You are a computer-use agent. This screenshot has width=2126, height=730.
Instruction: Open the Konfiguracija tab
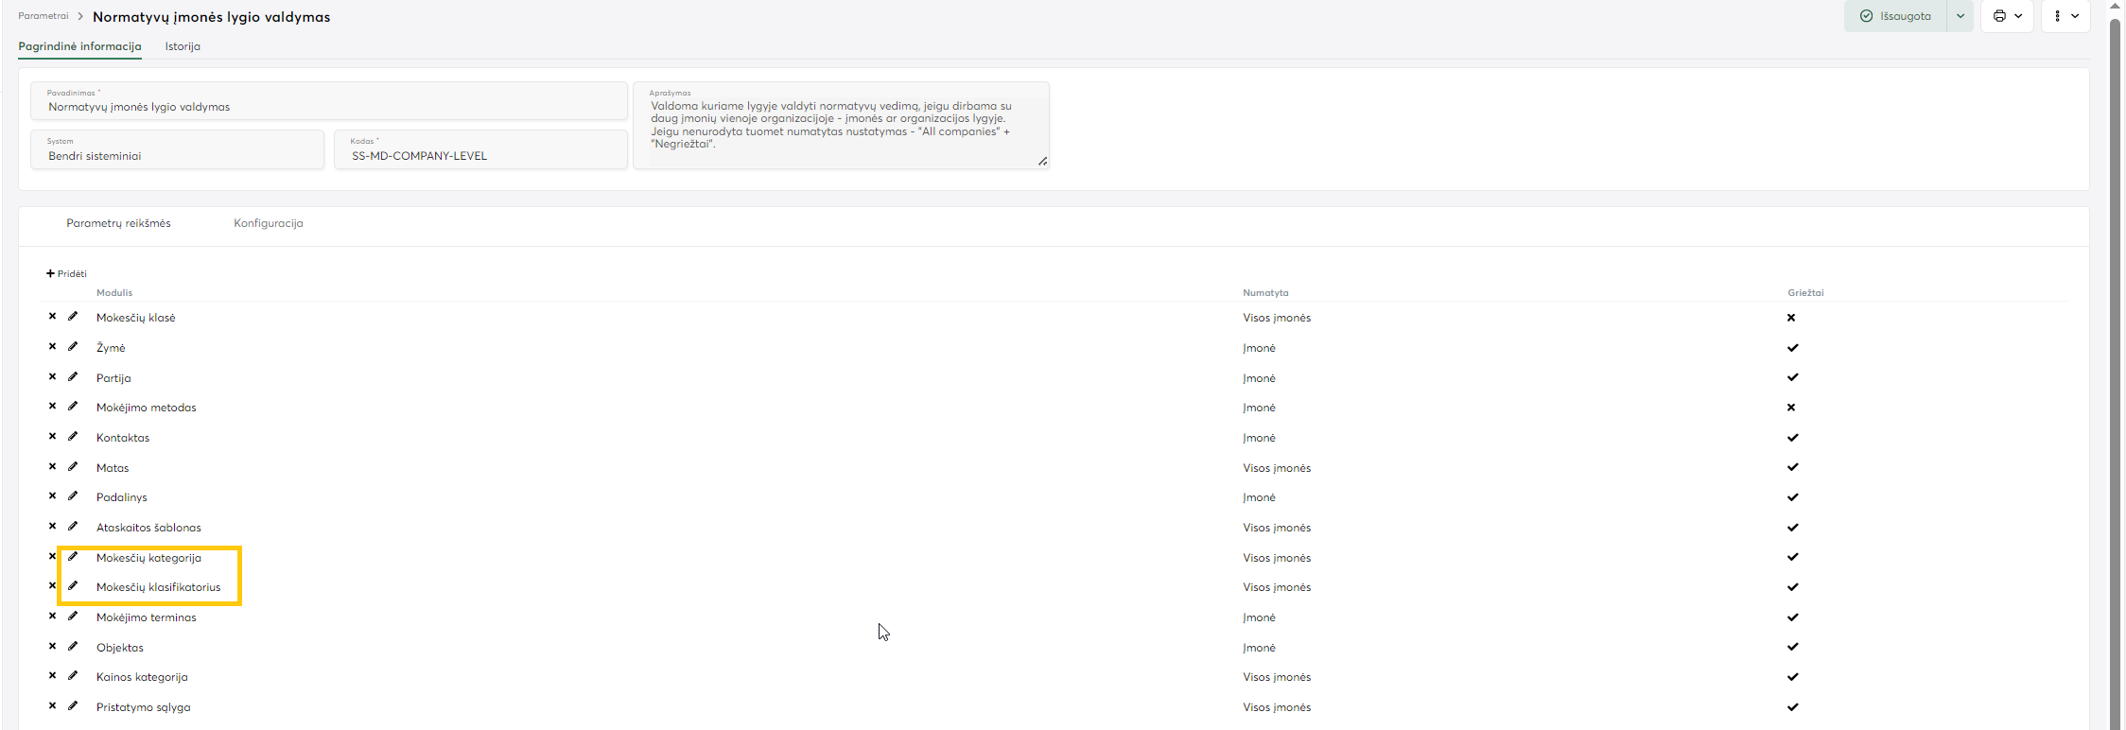click(x=269, y=223)
